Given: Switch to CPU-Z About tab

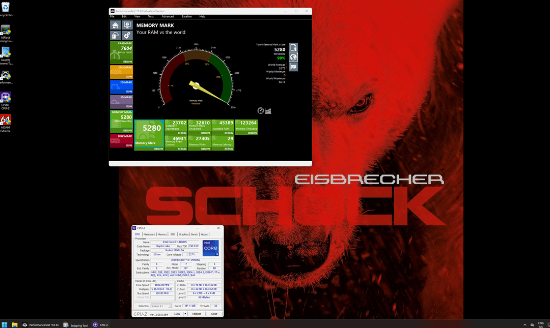Looking at the screenshot, I should click(204, 234).
